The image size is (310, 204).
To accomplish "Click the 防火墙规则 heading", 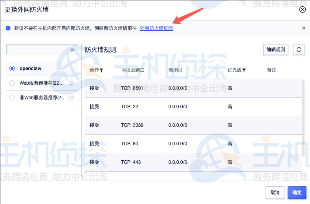I will click(101, 50).
